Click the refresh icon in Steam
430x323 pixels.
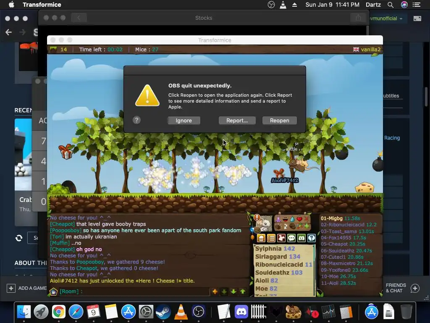coord(18,238)
